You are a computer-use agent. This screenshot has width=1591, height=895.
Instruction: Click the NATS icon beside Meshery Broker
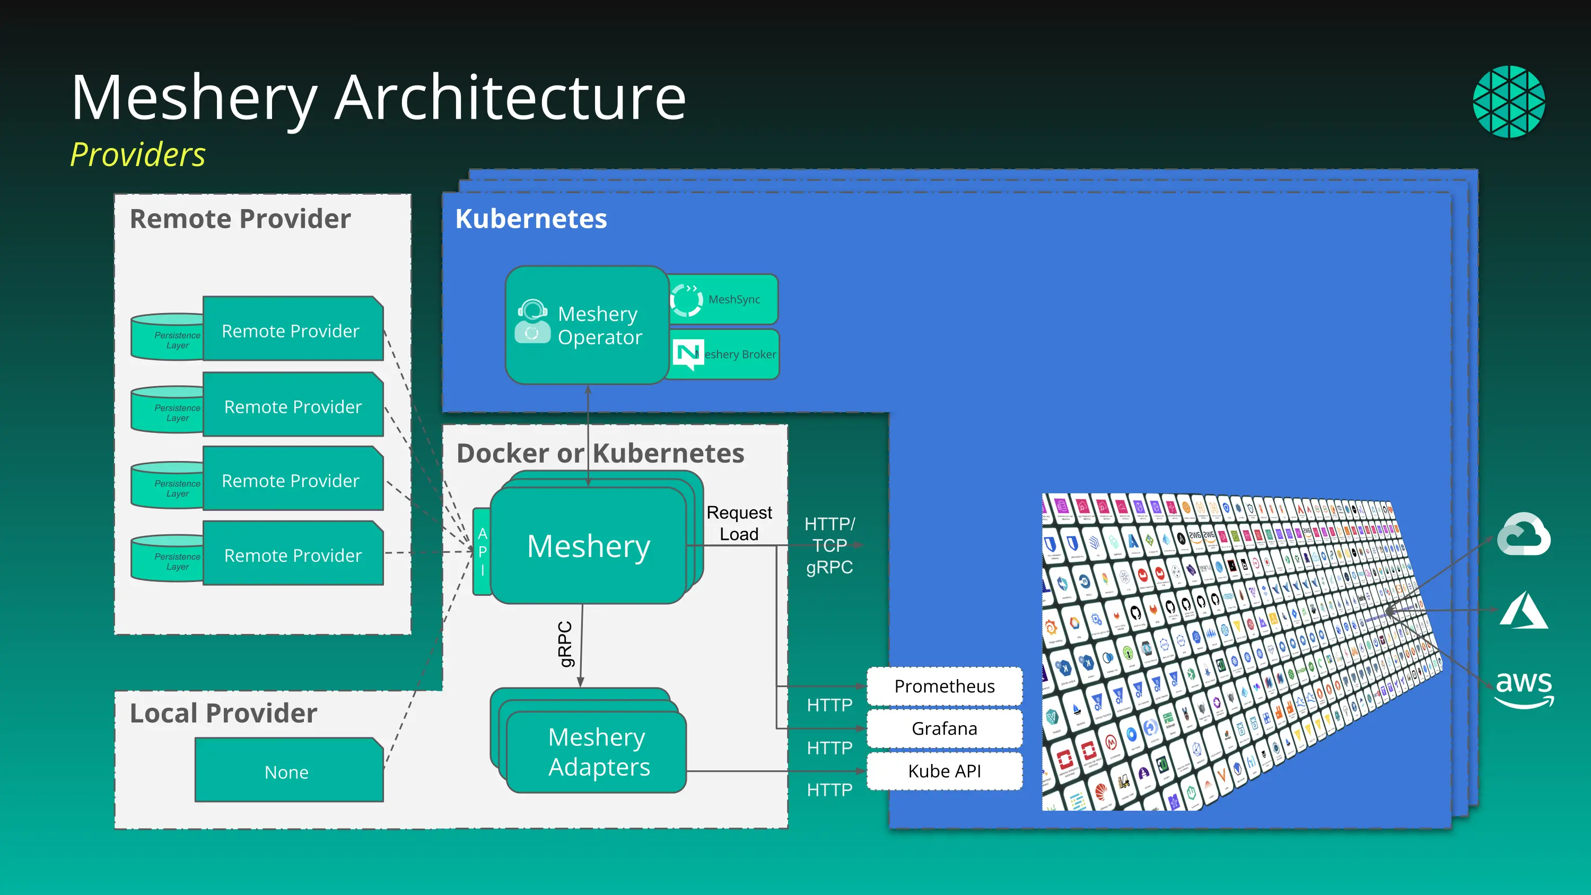(687, 354)
